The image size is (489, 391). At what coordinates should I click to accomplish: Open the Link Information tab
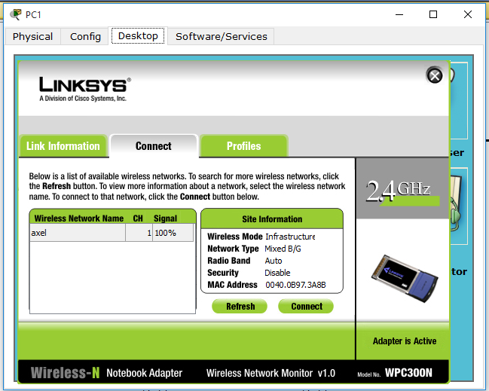(63, 146)
